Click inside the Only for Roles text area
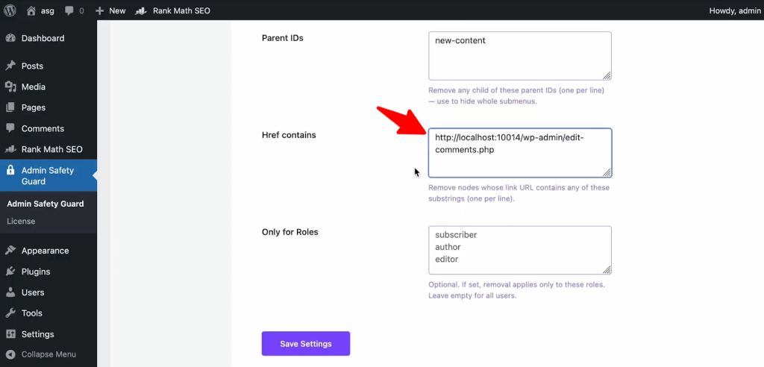Image resolution: width=764 pixels, height=367 pixels. 519,250
